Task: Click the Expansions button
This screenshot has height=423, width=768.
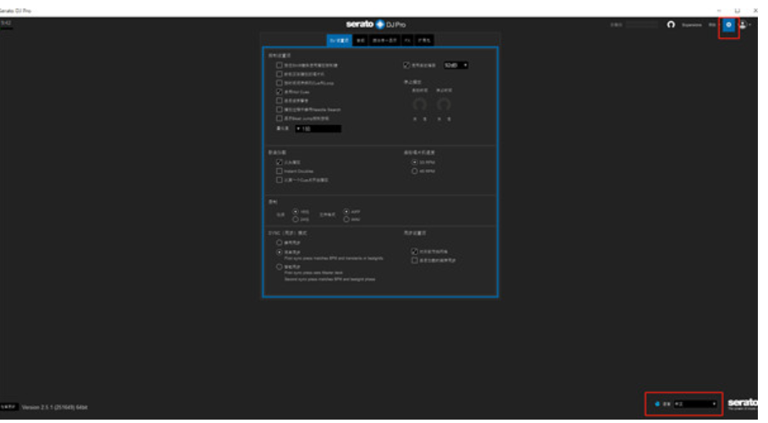Action: pyautogui.click(x=692, y=25)
